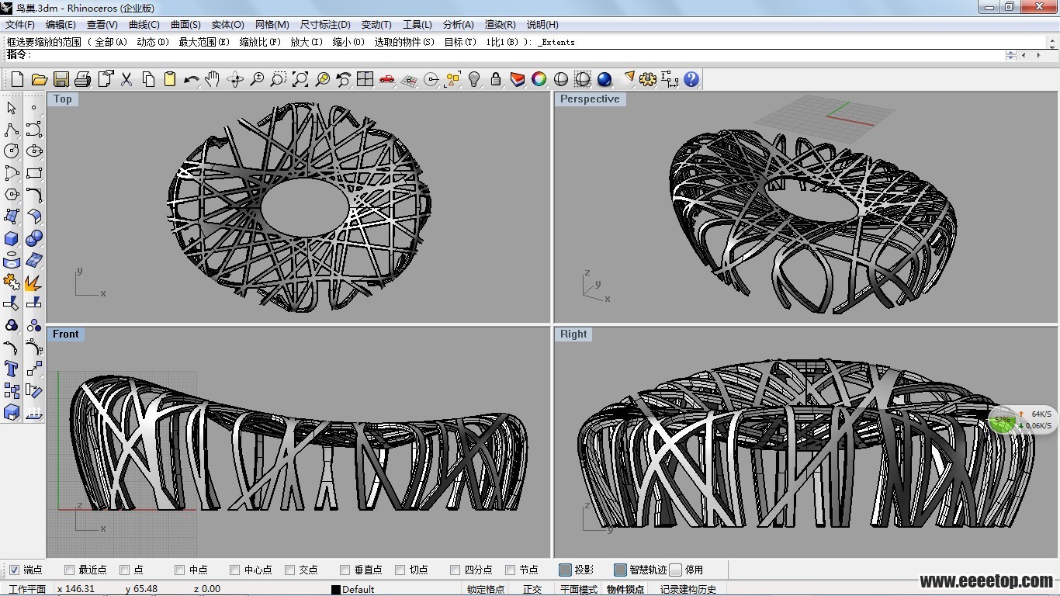The width and height of the screenshot is (1060, 596).
Task: Enable the 切点 osnap checkbox
Action: coord(400,570)
